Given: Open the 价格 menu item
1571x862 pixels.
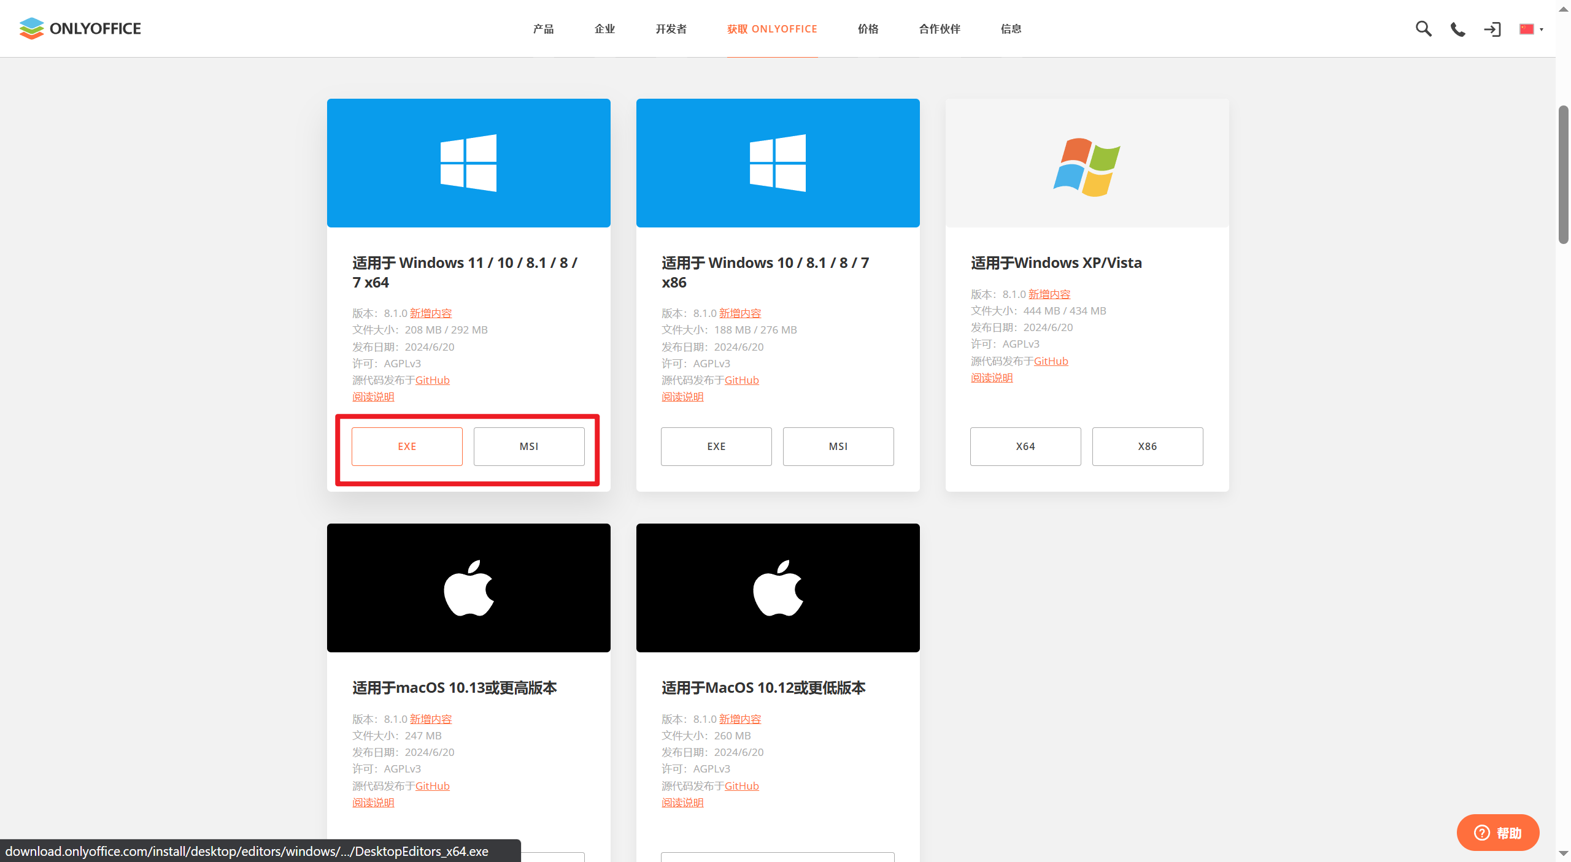Looking at the screenshot, I should click(x=868, y=29).
